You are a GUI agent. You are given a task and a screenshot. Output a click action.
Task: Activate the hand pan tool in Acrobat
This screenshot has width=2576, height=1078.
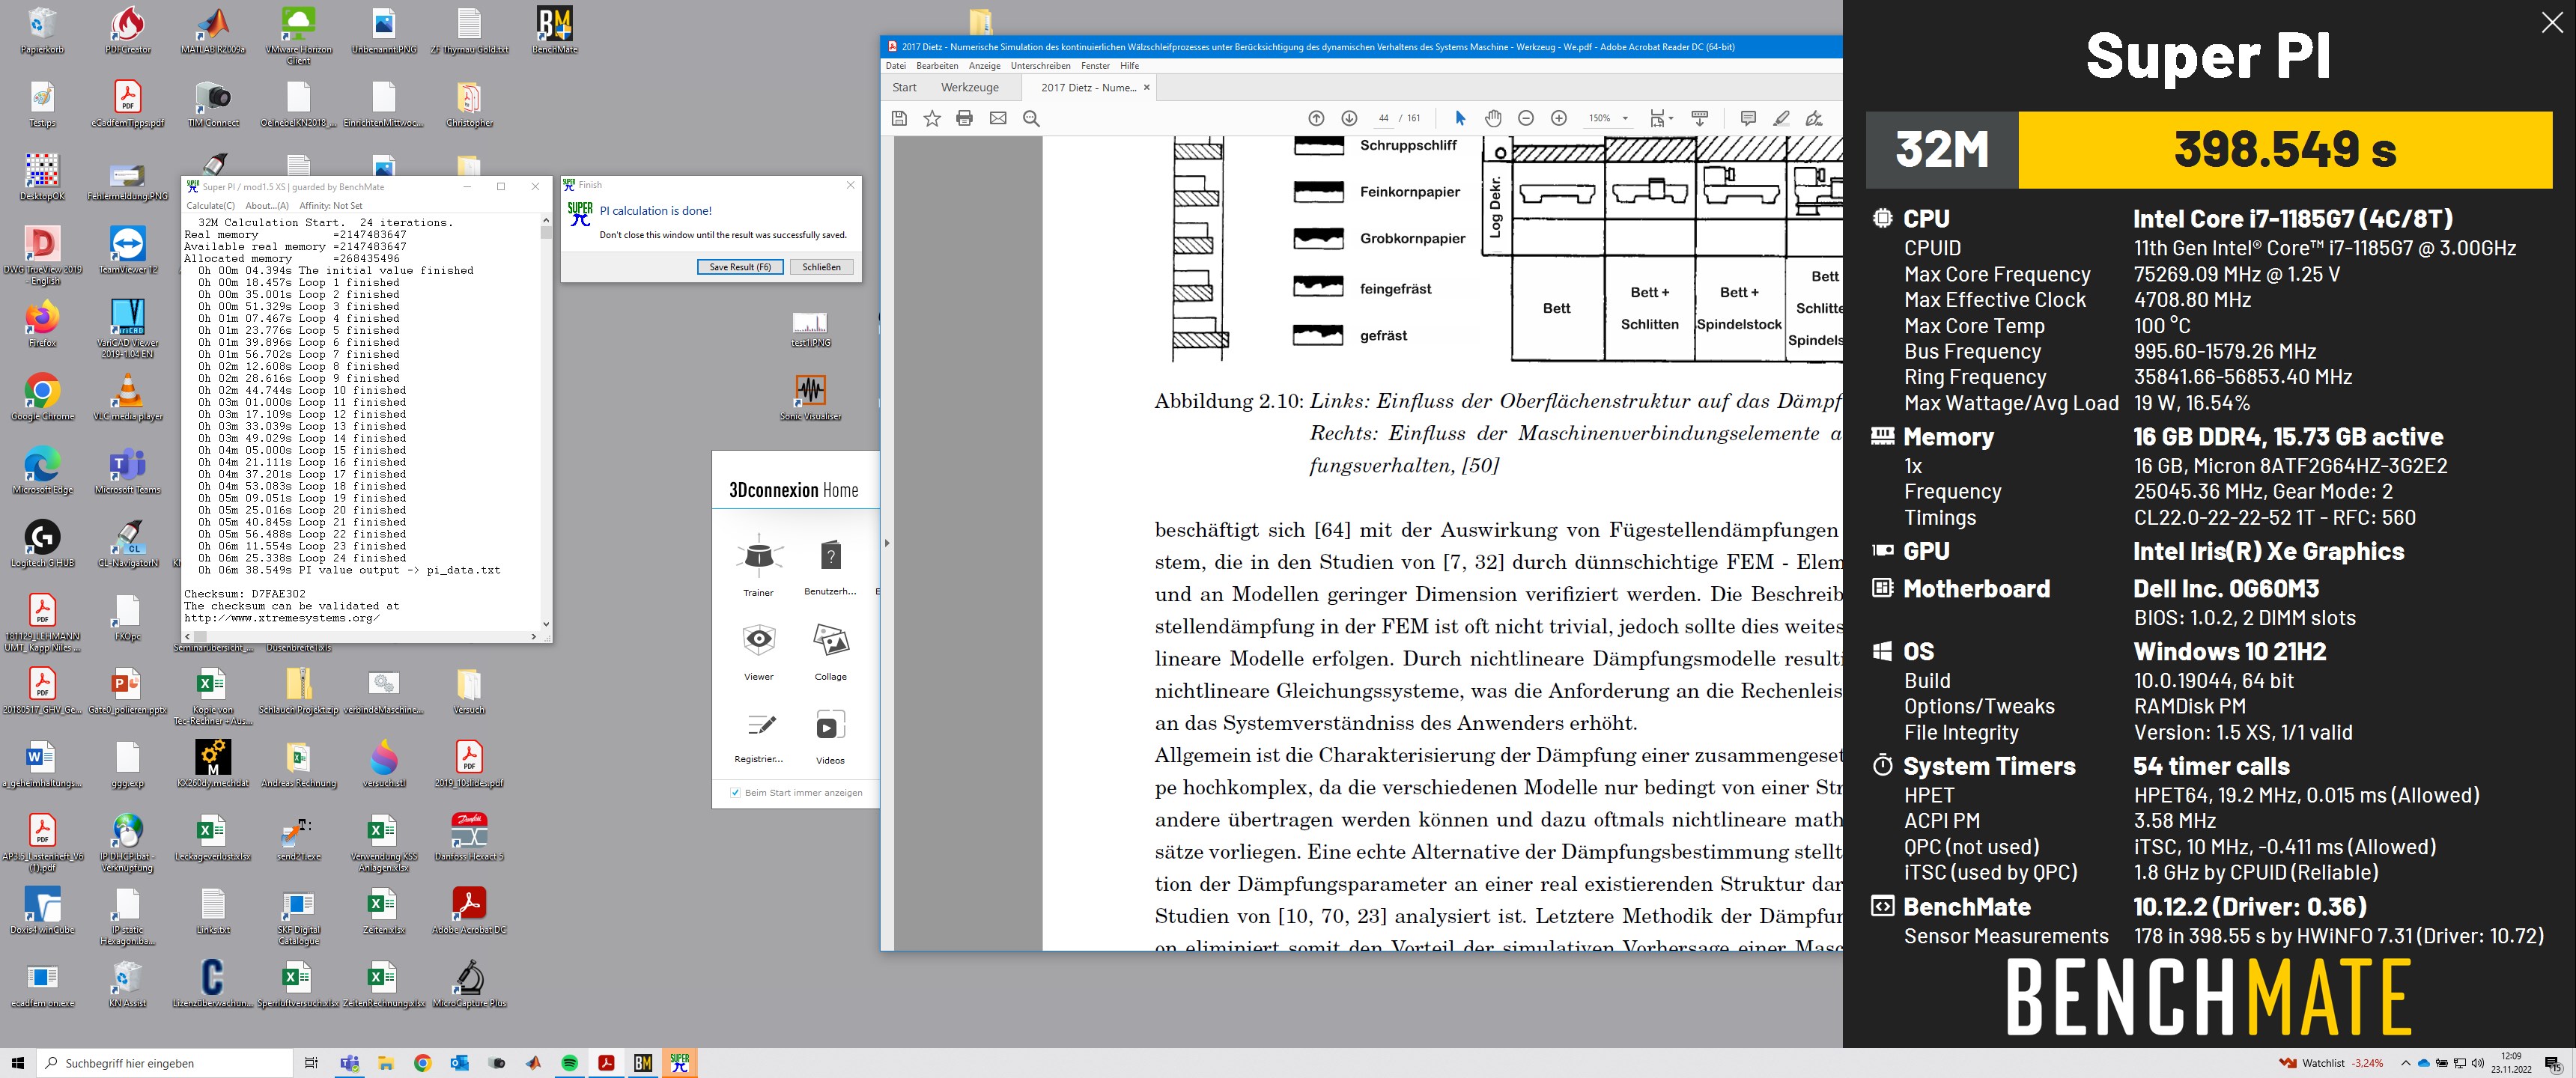click(1493, 118)
